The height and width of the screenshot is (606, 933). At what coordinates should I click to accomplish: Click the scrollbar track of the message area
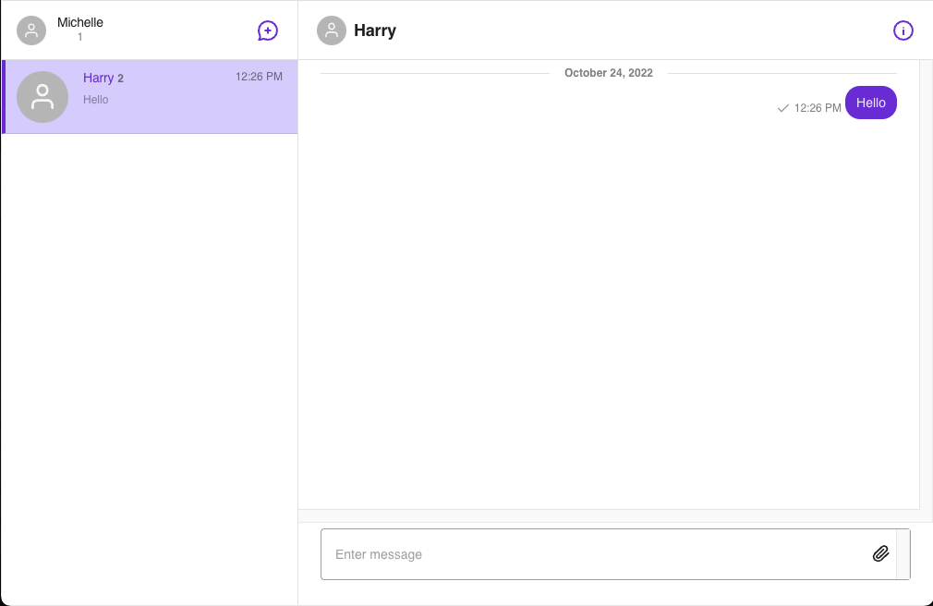(927, 285)
